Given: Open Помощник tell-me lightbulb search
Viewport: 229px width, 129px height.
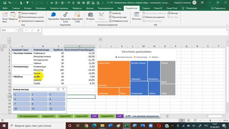Looking at the screenshot, I should pos(189,8).
